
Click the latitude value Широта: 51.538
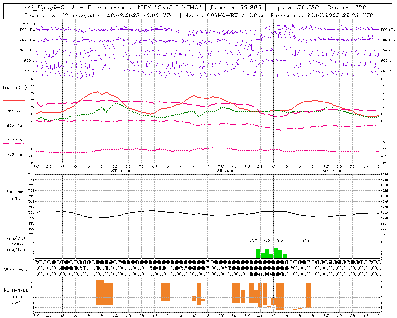[294, 7]
